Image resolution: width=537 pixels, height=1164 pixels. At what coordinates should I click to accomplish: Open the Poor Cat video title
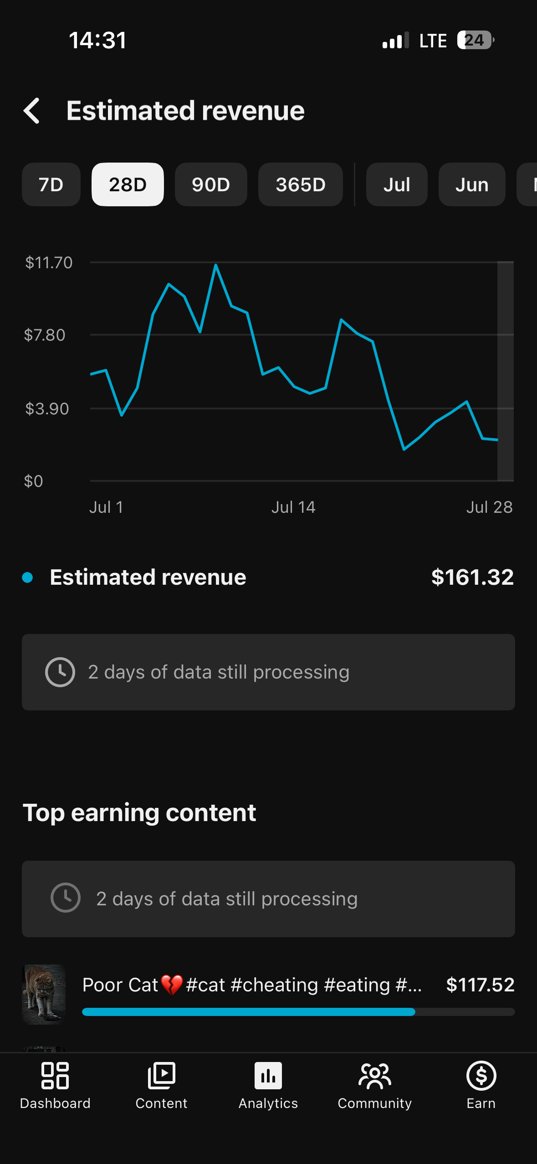coord(252,985)
